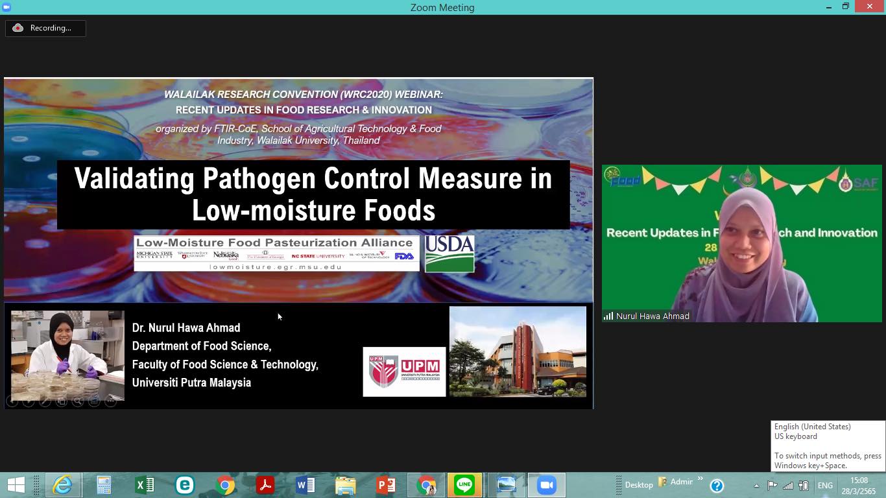
Task: Open Microsoft Word from the taskbar
Action: click(305, 485)
